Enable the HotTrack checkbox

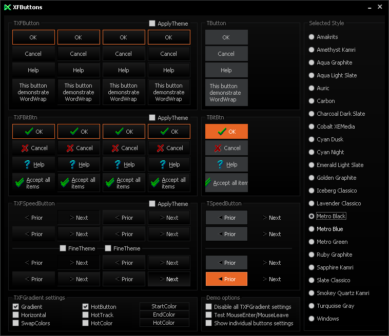pyautogui.click(x=86, y=315)
